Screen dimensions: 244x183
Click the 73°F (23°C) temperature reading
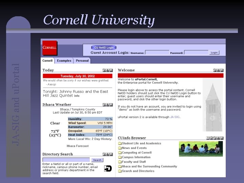[x=55, y=133]
